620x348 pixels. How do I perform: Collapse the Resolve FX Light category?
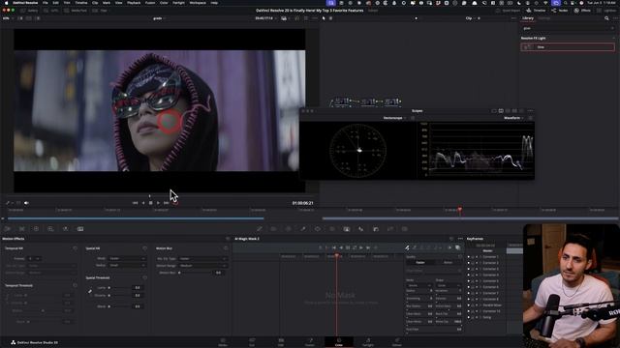(613, 39)
